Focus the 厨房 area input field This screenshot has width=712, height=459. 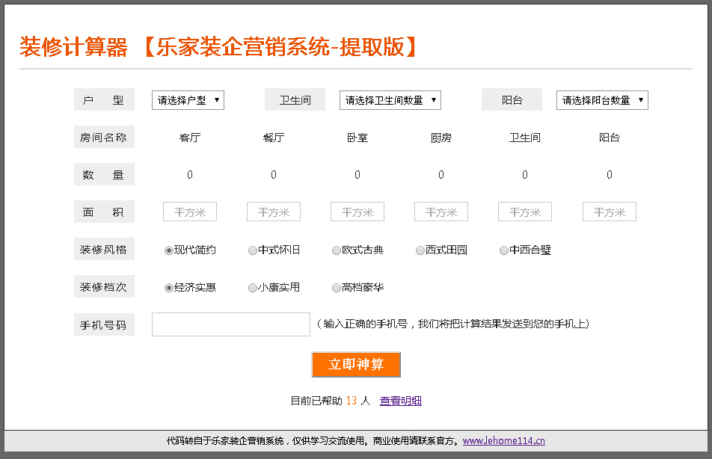441,212
